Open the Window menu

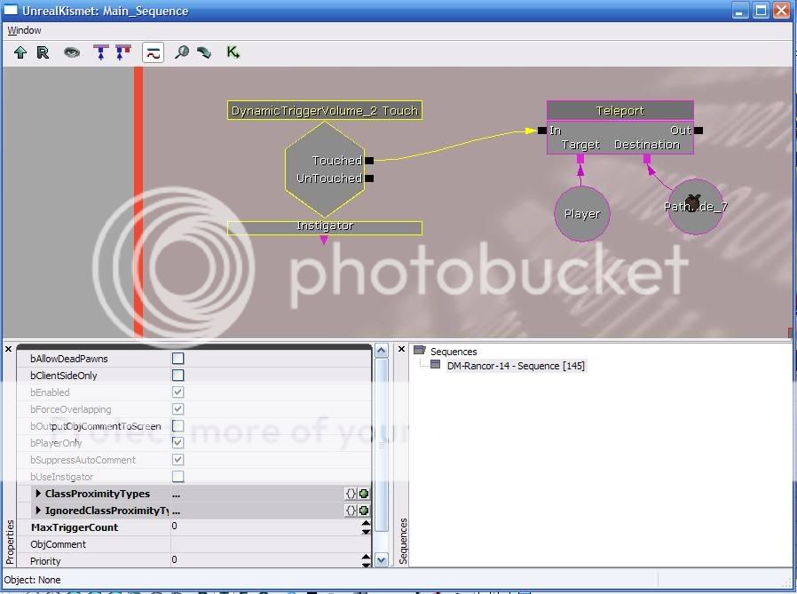pyautogui.click(x=24, y=29)
